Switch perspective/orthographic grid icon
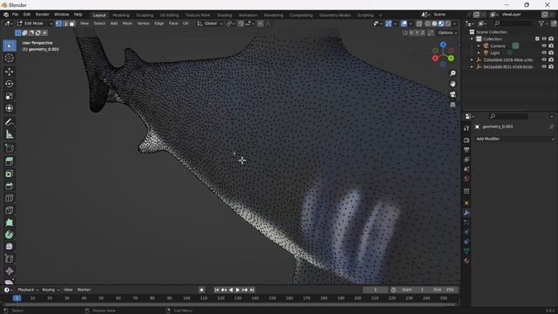The height and width of the screenshot is (314, 558). point(453,105)
